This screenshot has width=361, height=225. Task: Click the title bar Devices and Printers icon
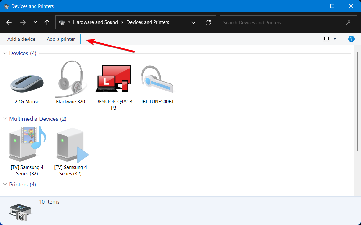tap(6, 6)
